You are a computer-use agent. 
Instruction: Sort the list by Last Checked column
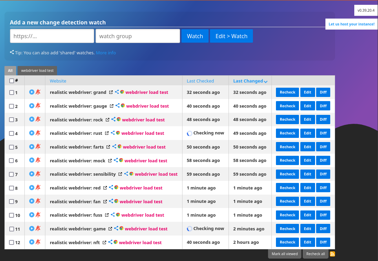pyautogui.click(x=200, y=80)
